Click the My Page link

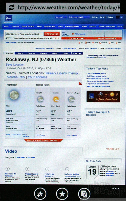(95, 17)
